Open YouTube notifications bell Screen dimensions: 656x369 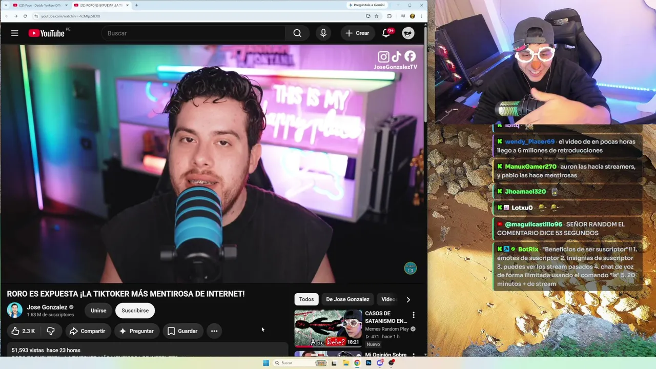pos(386,33)
